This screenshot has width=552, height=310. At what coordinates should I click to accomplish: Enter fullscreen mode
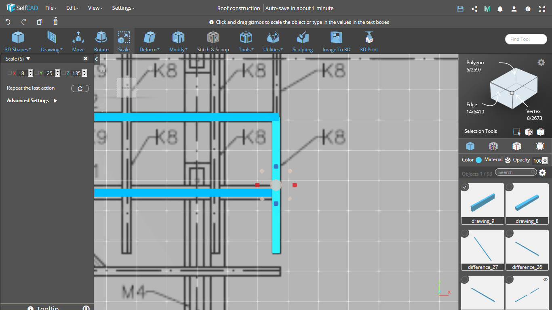click(542, 8)
